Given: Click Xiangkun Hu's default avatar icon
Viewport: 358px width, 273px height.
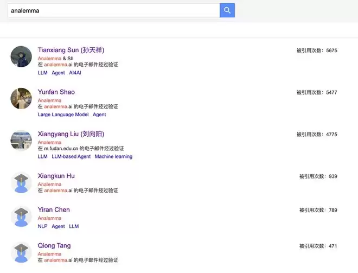Looking at the screenshot, I should coord(21,182).
